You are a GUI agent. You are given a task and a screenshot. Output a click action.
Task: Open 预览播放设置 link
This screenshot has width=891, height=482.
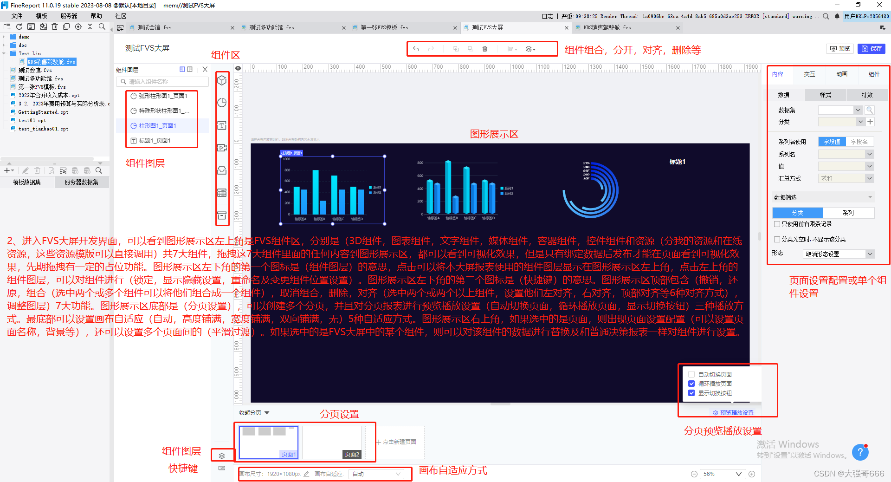(733, 413)
